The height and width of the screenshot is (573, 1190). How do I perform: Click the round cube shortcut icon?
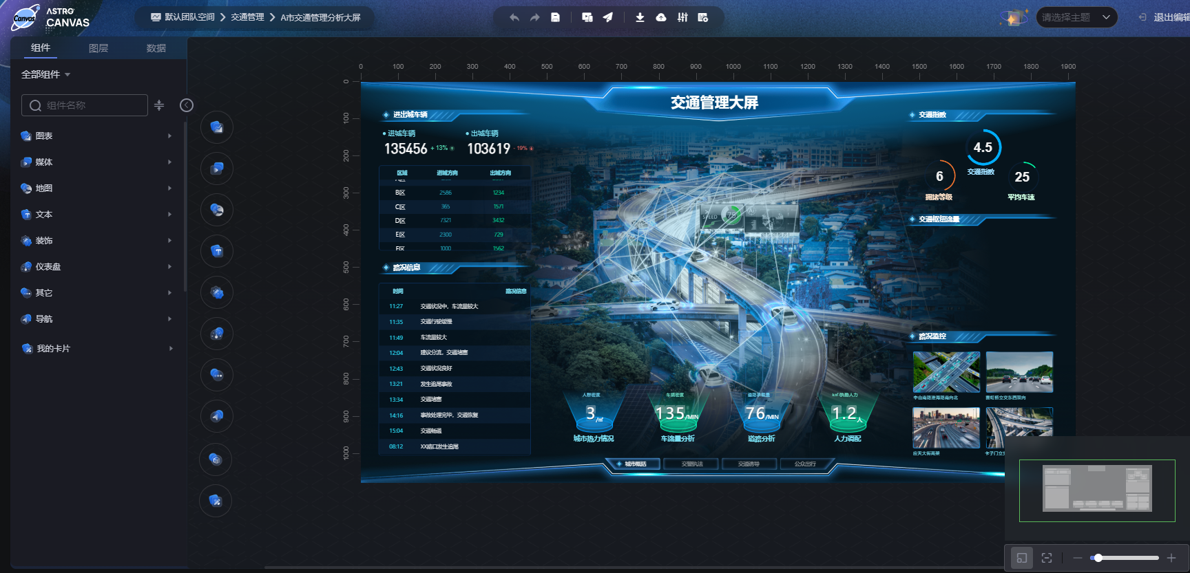[216, 460]
